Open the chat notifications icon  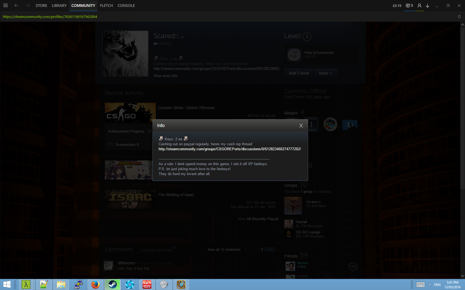[409, 6]
